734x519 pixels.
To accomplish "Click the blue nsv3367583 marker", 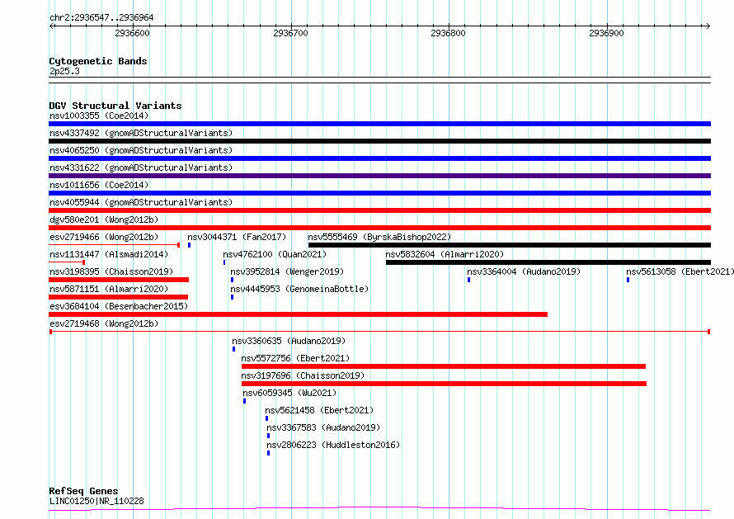I will [x=268, y=436].
